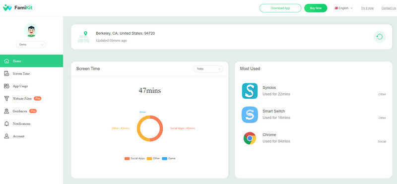397x184 pixels.
Task: Click the Screen Time sidebar icon
Action: (x=6, y=74)
